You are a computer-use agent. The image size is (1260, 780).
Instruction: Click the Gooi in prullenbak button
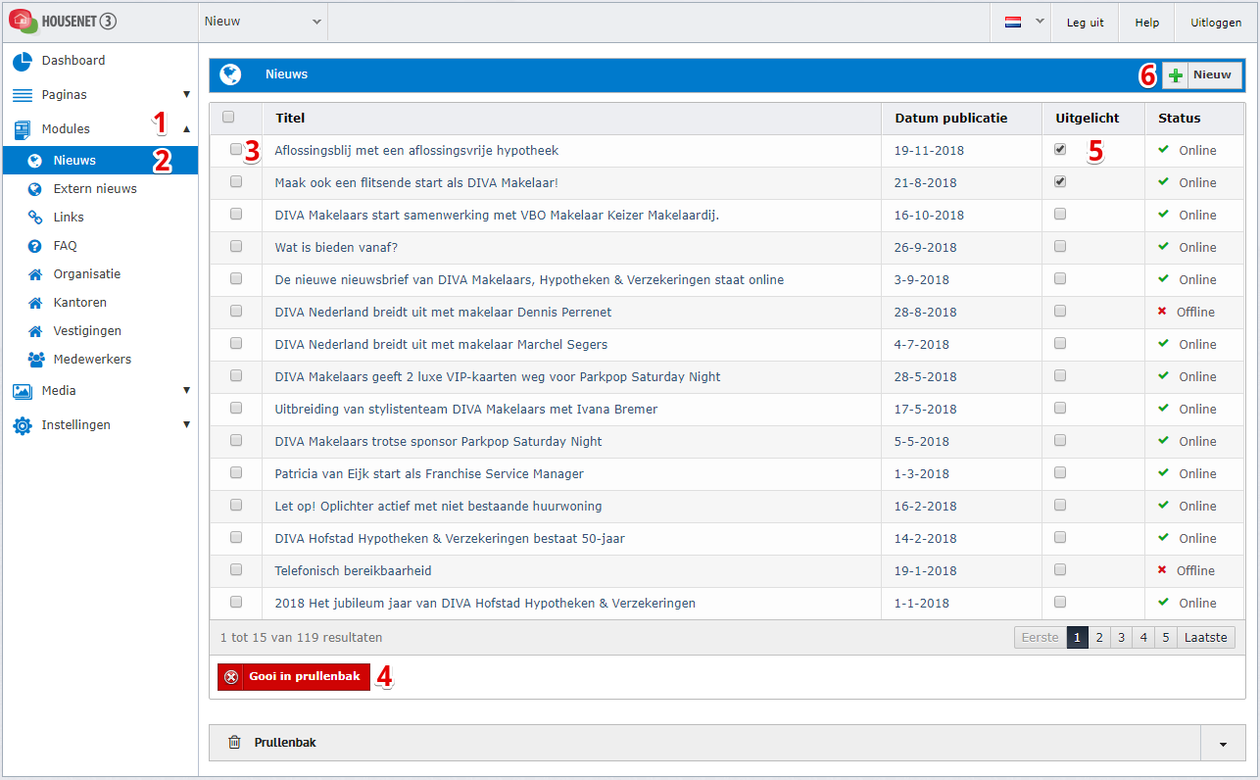tap(294, 677)
